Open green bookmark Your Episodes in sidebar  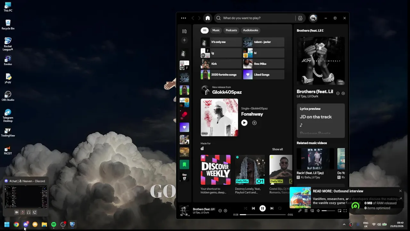coord(184,165)
